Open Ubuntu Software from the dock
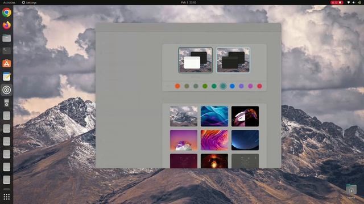This screenshot has width=364, height=204. click(x=6, y=63)
